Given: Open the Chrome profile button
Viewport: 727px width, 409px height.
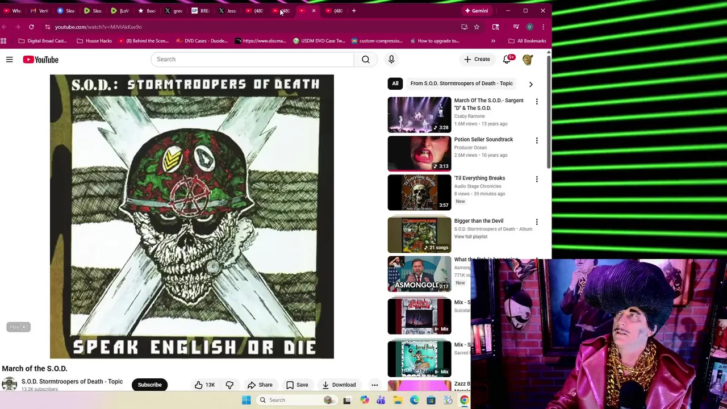Looking at the screenshot, I should 529,27.
